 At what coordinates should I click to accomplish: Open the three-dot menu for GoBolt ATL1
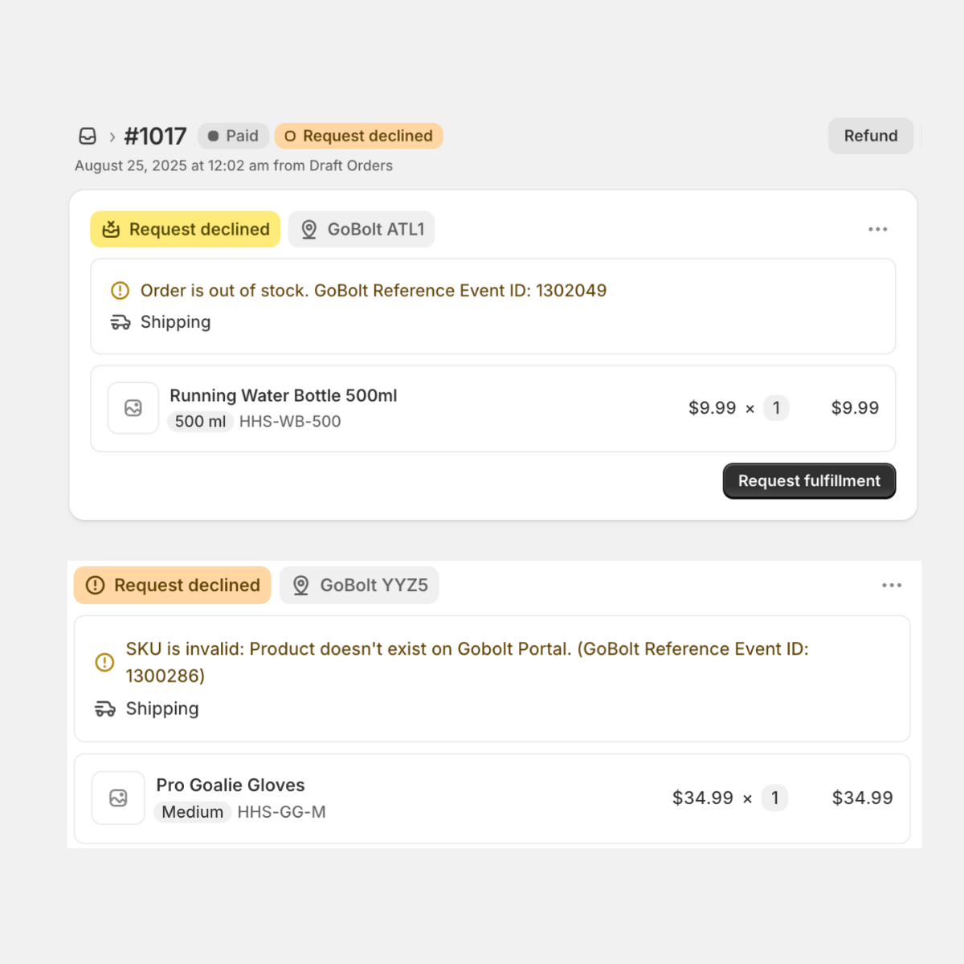tap(877, 230)
